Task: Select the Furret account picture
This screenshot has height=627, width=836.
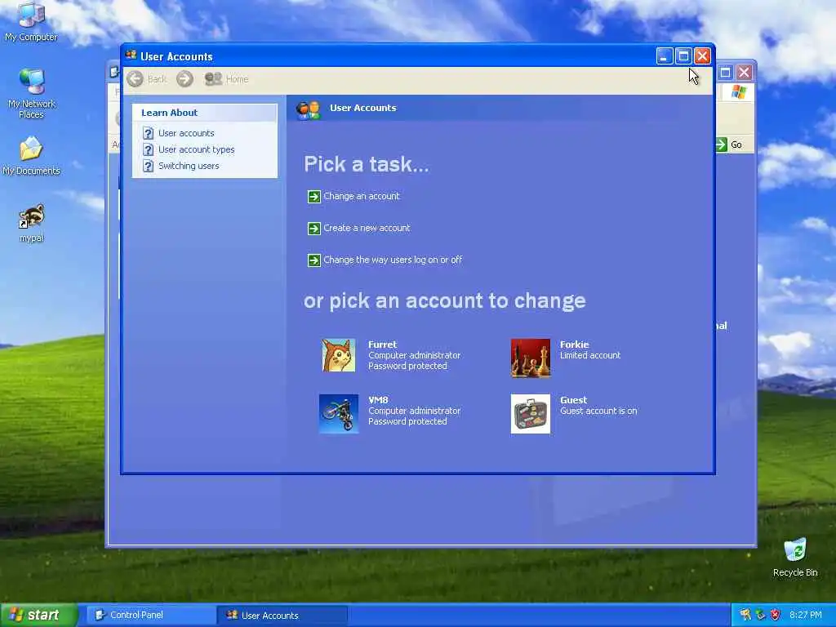Action: [x=339, y=356]
